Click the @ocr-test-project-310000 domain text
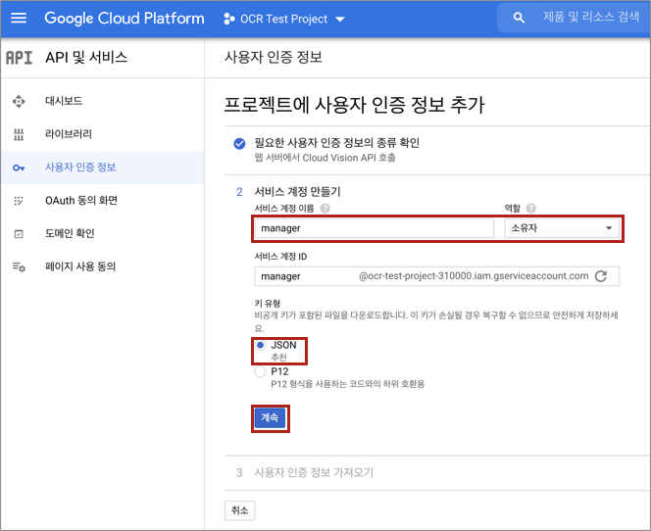651x531 pixels. pyautogui.click(x=474, y=276)
